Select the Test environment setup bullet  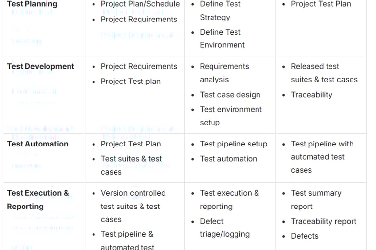point(231,116)
